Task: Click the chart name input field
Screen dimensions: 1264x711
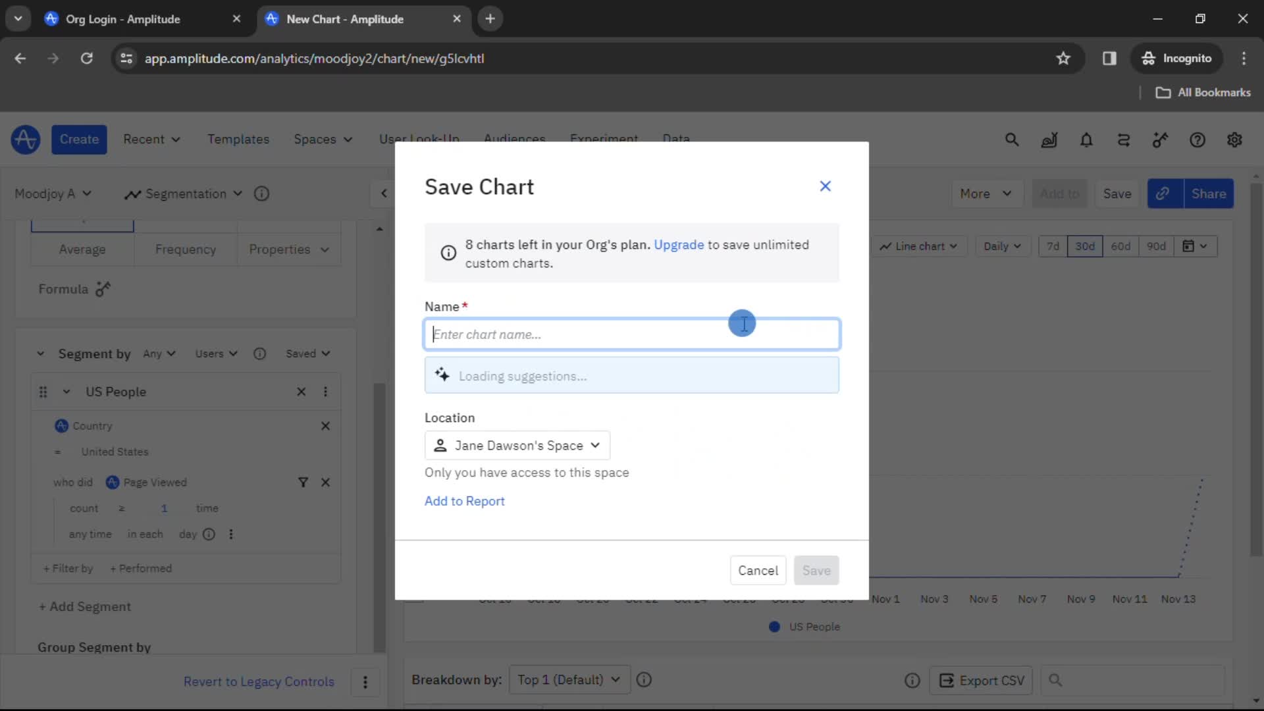Action: click(633, 334)
